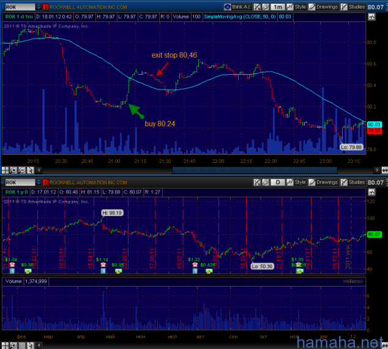Click the 'ROK 1 y D' label
The height and width of the screenshot is (349, 388).
click(x=17, y=192)
